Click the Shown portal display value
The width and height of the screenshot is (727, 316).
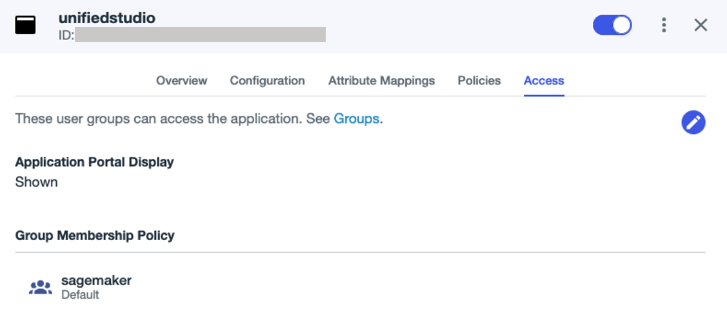pyautogui.click(x=37, y=182)
